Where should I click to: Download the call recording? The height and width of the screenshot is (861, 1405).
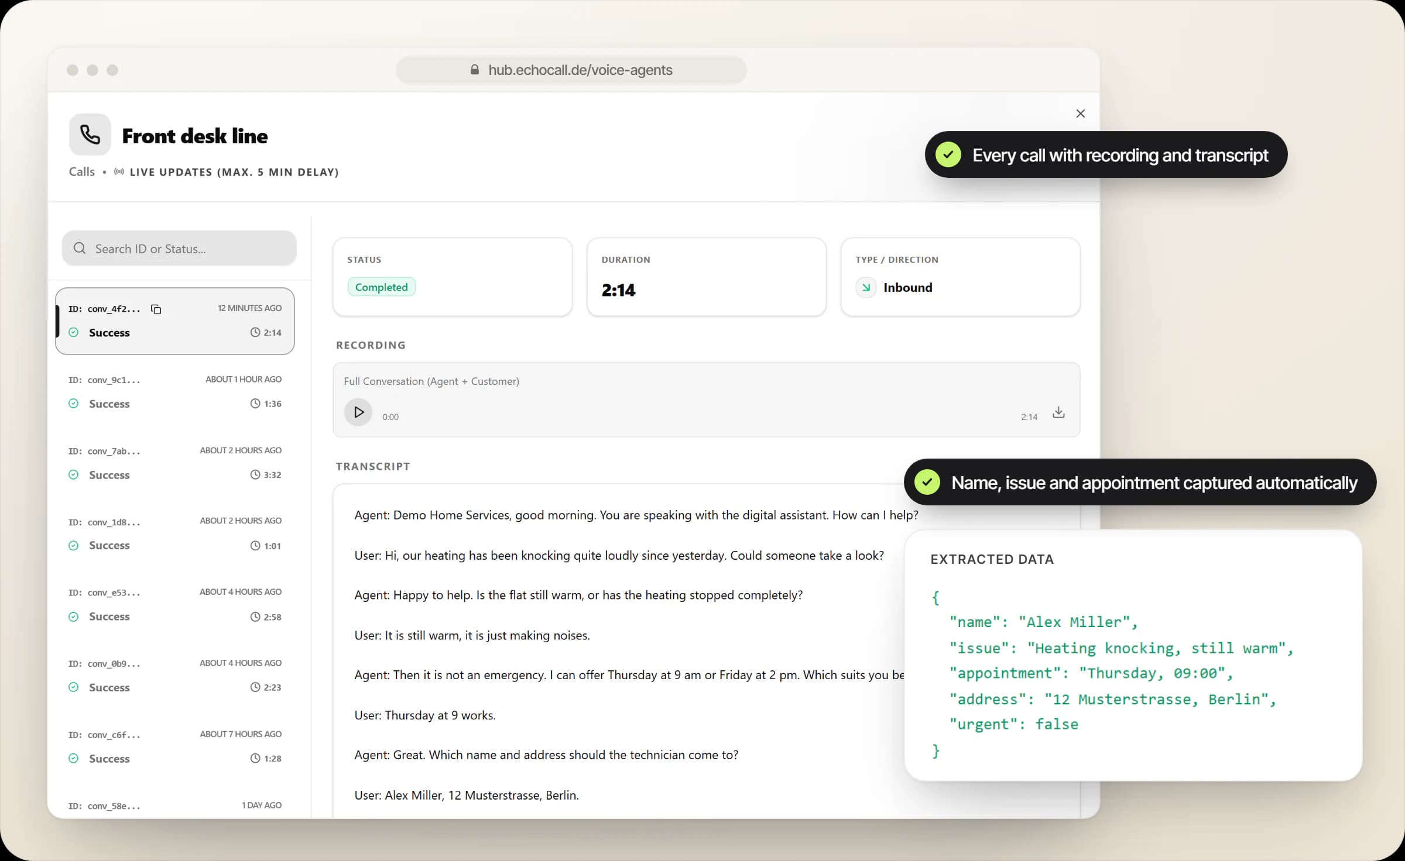point(1058,412)
